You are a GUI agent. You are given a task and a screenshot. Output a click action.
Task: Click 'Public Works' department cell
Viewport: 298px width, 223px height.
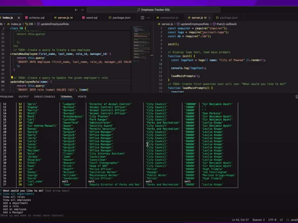pyautogui.click(x=157, y=175)
